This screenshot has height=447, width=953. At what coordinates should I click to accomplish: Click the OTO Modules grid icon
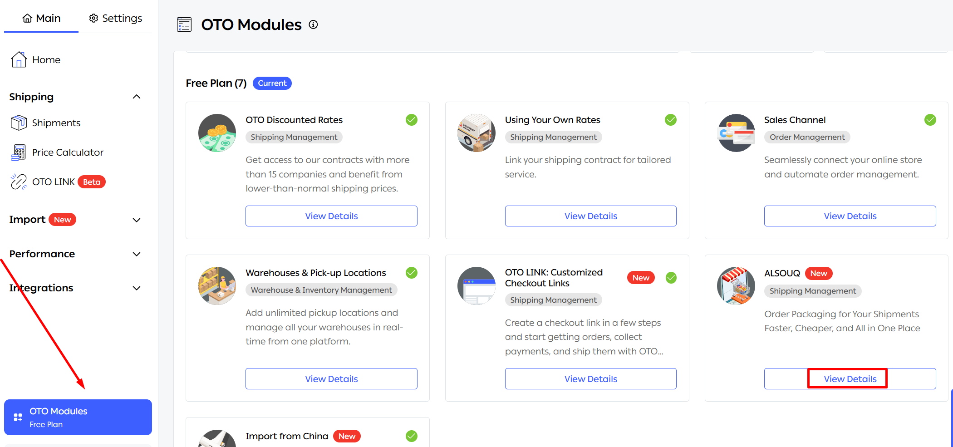18,417
